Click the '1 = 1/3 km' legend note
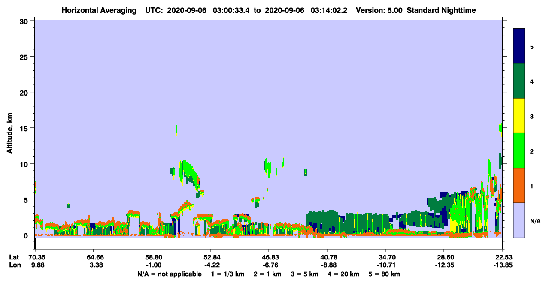 (x=227, y=274)
